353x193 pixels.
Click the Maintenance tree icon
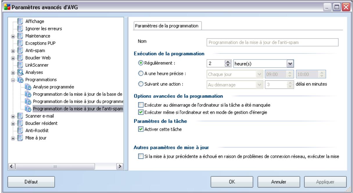[x=20, y=36]
